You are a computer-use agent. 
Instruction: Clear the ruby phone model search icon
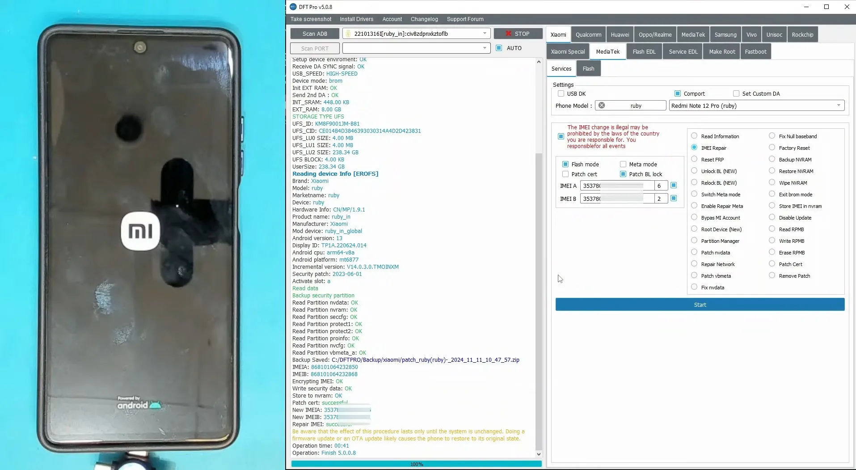click(602, 106)
